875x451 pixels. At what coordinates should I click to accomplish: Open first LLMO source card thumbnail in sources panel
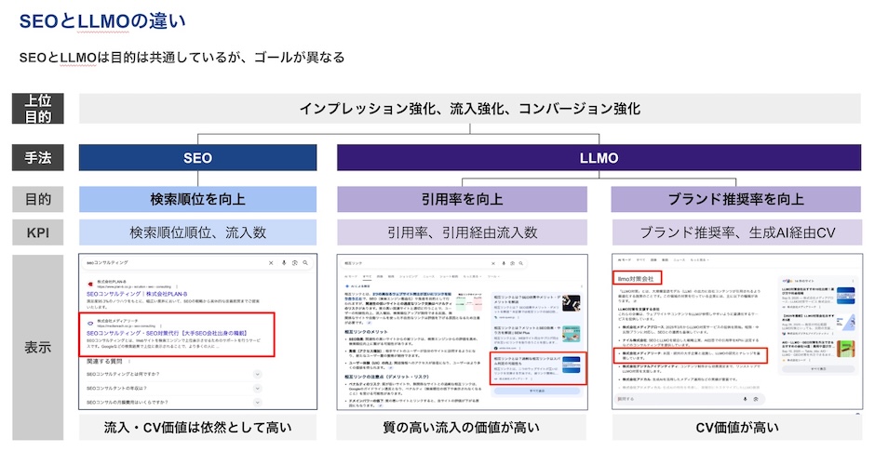pyautogui.click(x=845, y=296)
